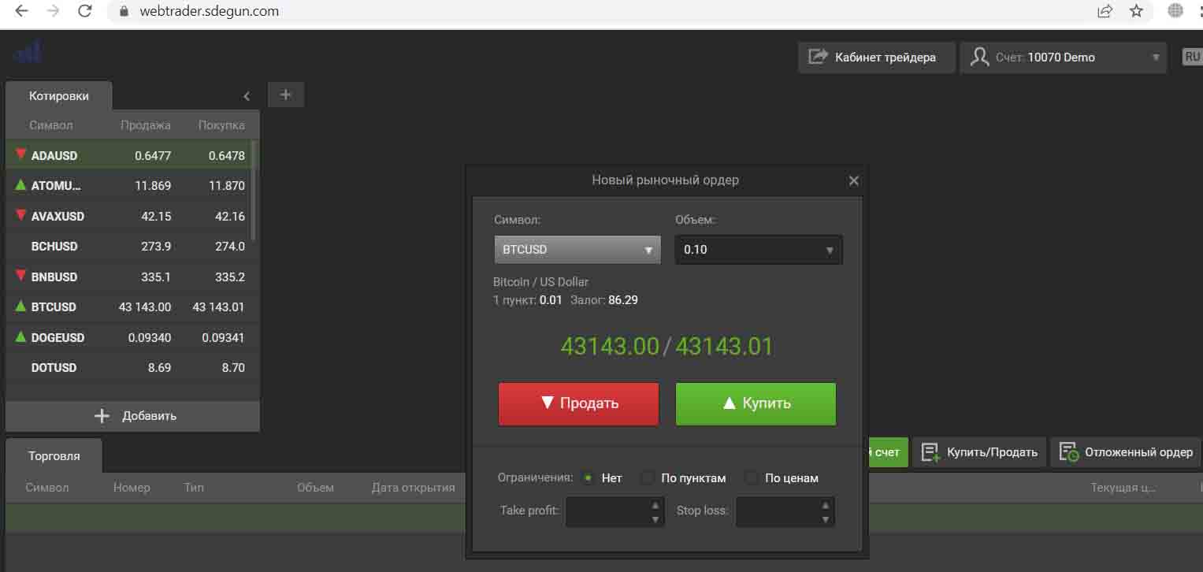1203x572 pixels.
Task: Click BTCUSD sell price 43 143.00
Action: pyautogui.click(x=145, y=306)
